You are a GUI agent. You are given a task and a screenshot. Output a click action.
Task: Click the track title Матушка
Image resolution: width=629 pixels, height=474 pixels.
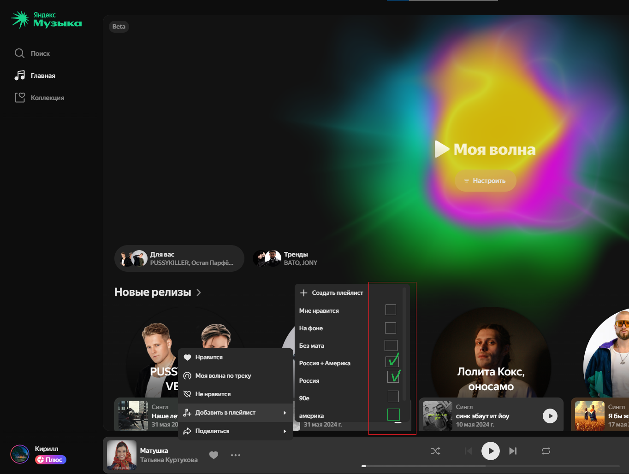point(154,451)
